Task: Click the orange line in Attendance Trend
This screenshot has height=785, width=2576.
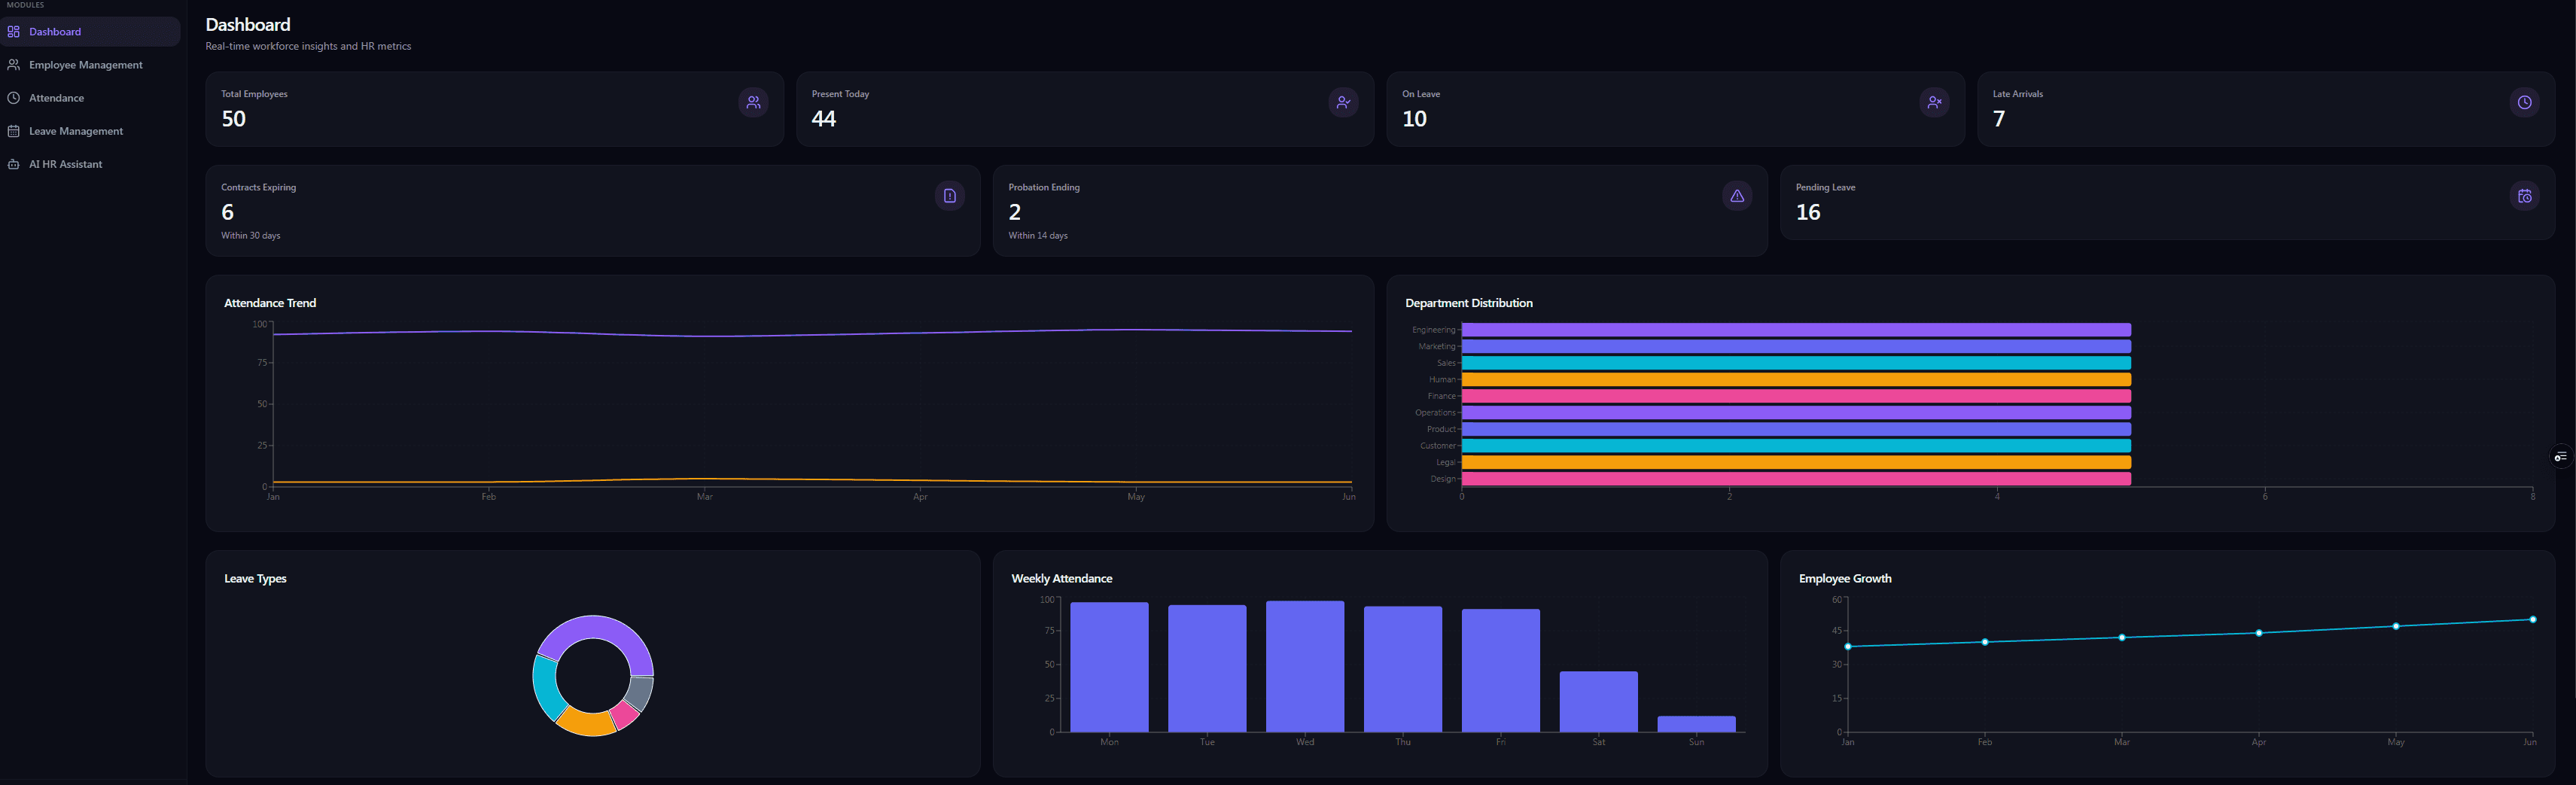Action: 812,481
